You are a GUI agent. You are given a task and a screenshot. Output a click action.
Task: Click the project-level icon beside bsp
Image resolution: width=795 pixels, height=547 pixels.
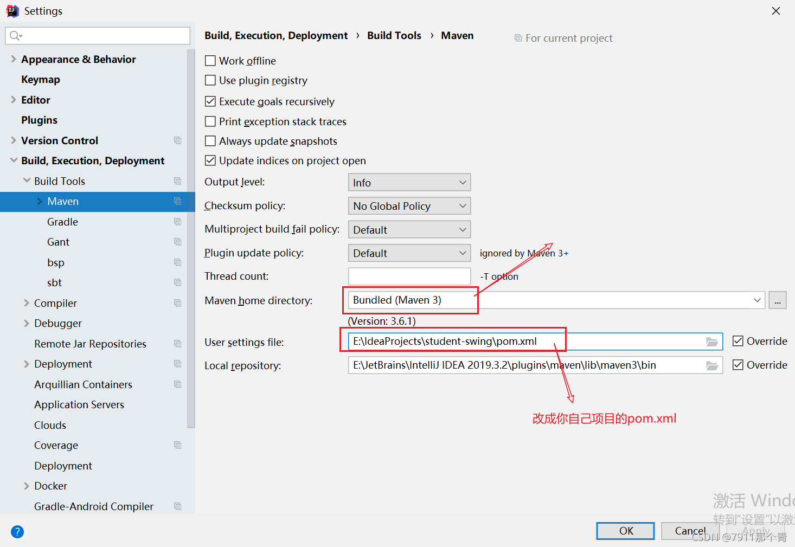coord(177,262)
